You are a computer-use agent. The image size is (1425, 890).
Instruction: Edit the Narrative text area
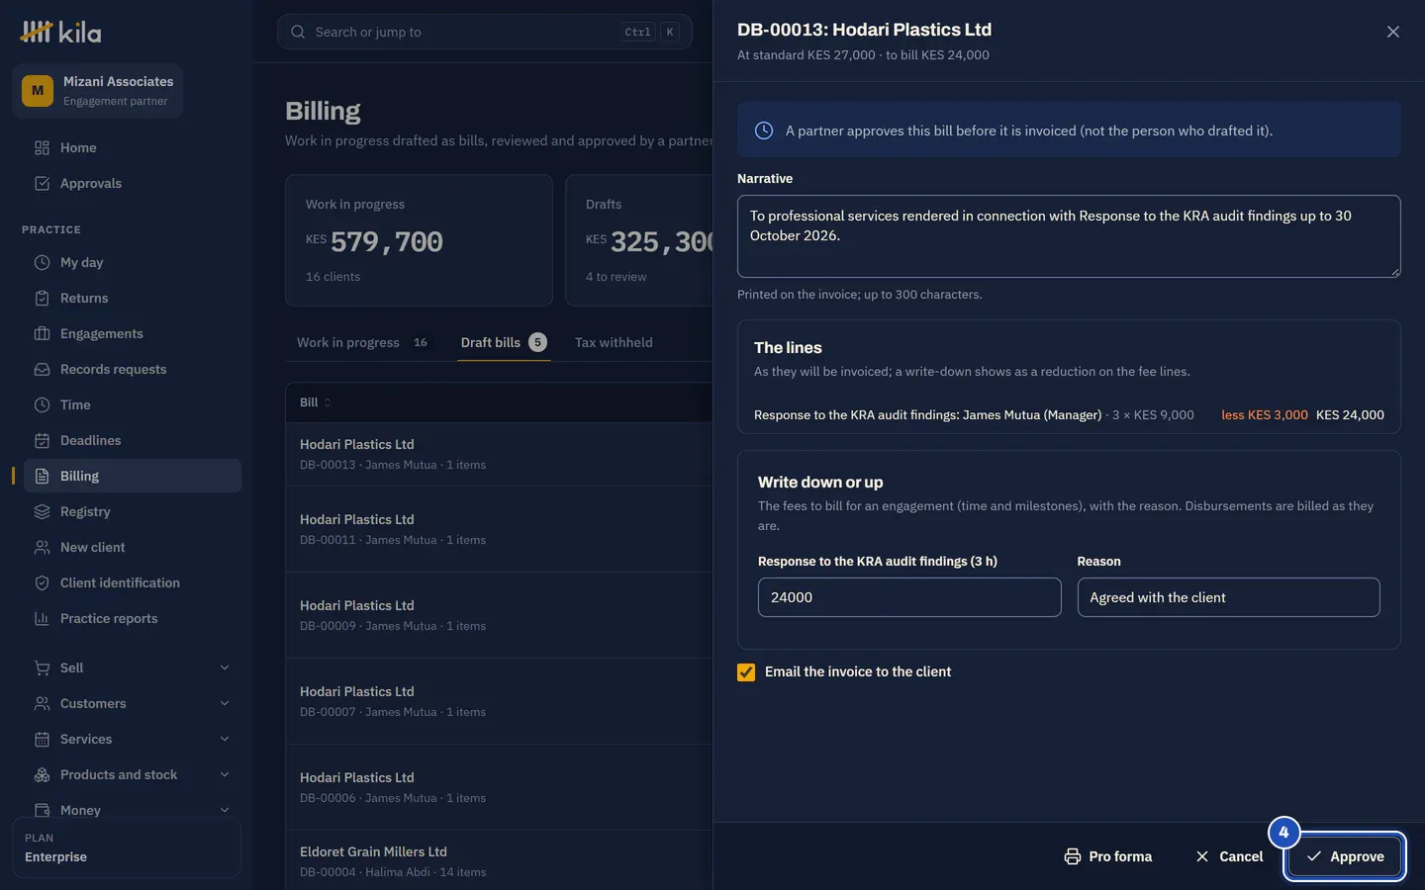pyautogui.click(x=1069, y=236)
